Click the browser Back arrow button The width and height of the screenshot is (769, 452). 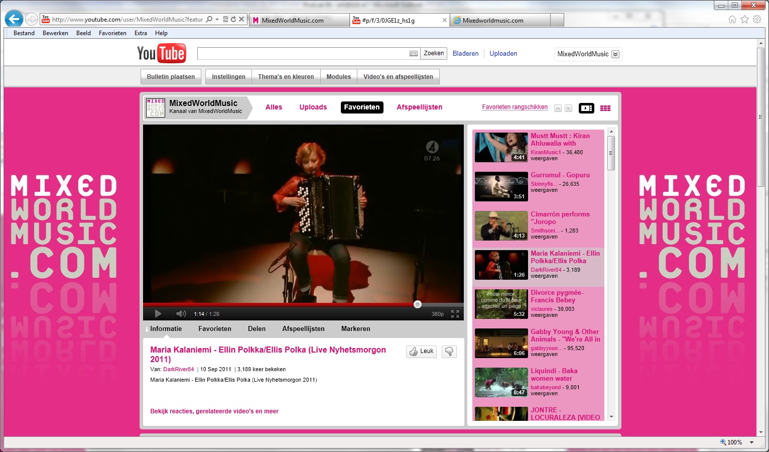coord(14,19)
